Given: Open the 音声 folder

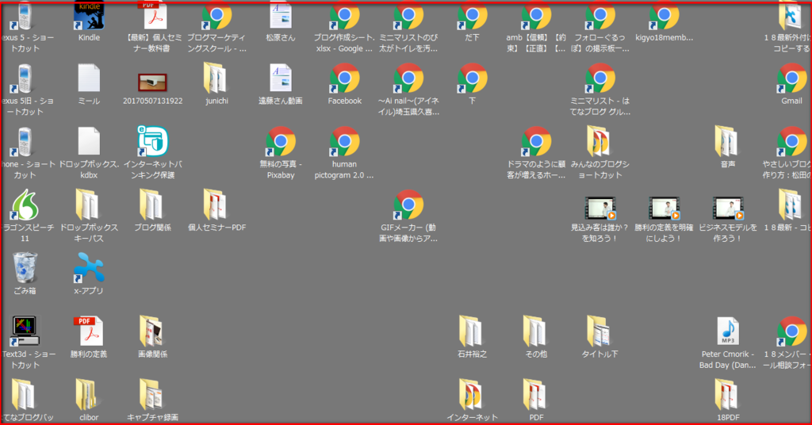Looking at the screenshot, I should (726, 142).
